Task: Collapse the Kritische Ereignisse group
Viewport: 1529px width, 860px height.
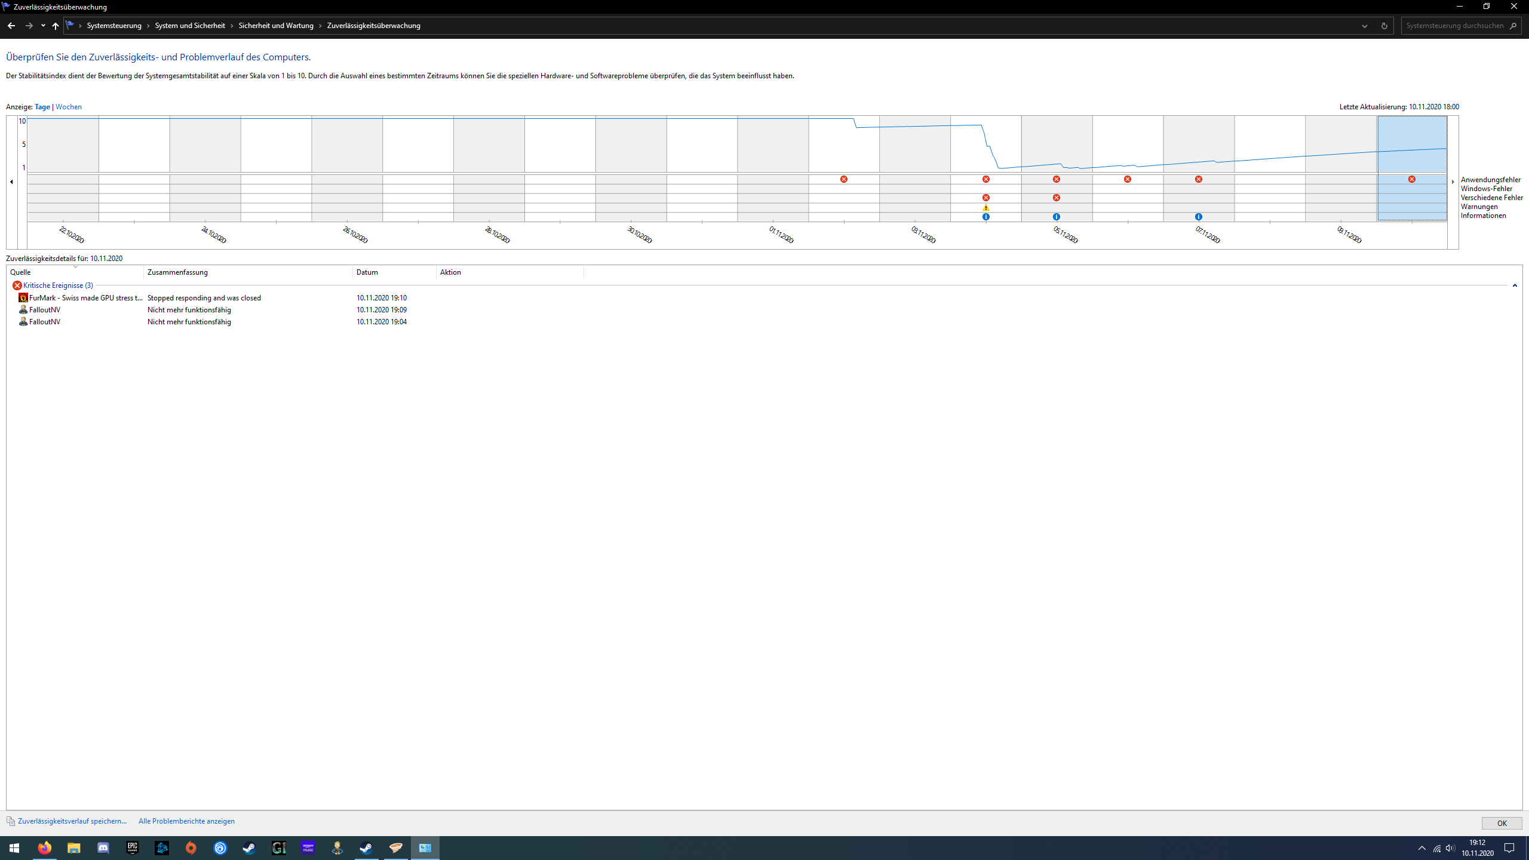Action: [x=1515, y=285]
